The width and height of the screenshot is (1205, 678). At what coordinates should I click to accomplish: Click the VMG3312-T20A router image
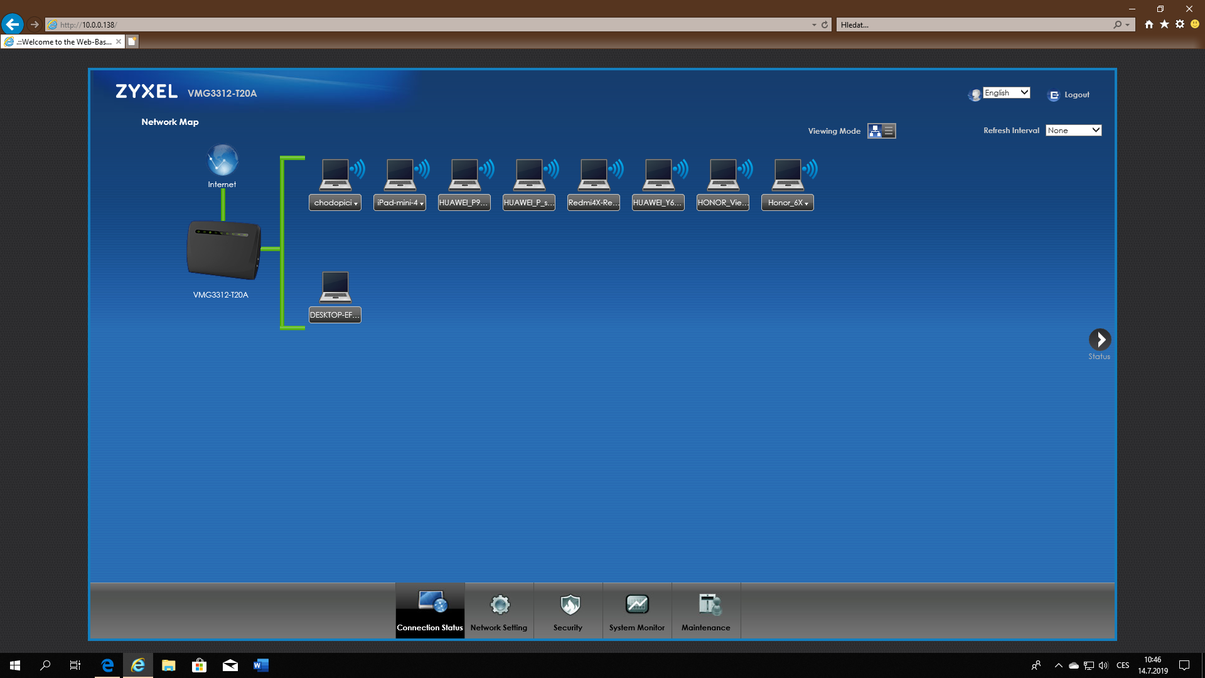click(223, 250)
